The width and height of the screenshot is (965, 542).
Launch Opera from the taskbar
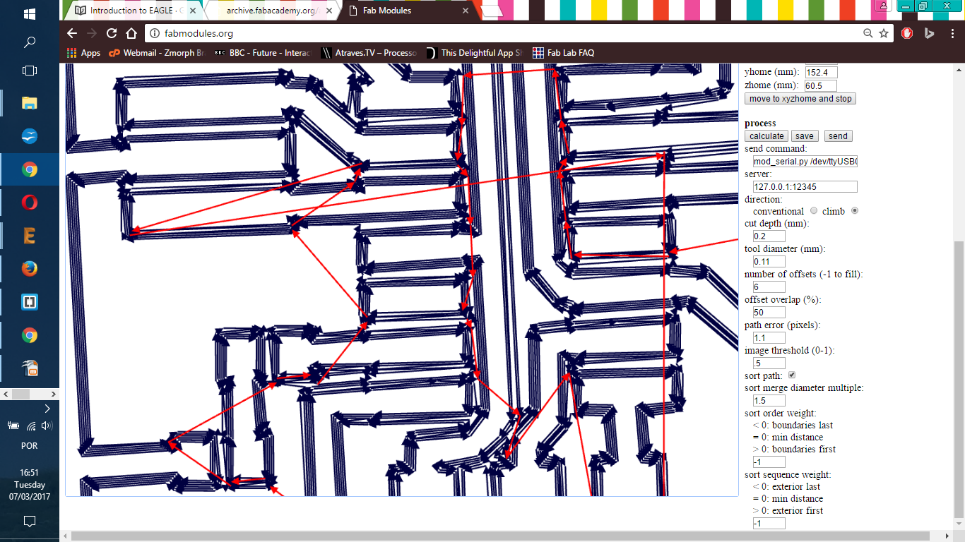click(30, 203)
